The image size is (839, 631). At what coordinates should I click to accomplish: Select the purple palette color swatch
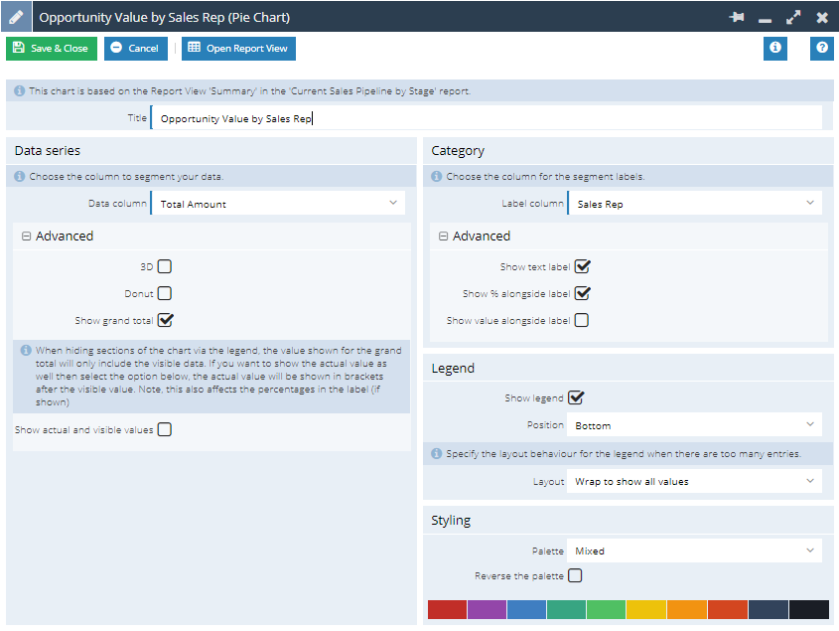pyautogui.click(x=487, y=609)
